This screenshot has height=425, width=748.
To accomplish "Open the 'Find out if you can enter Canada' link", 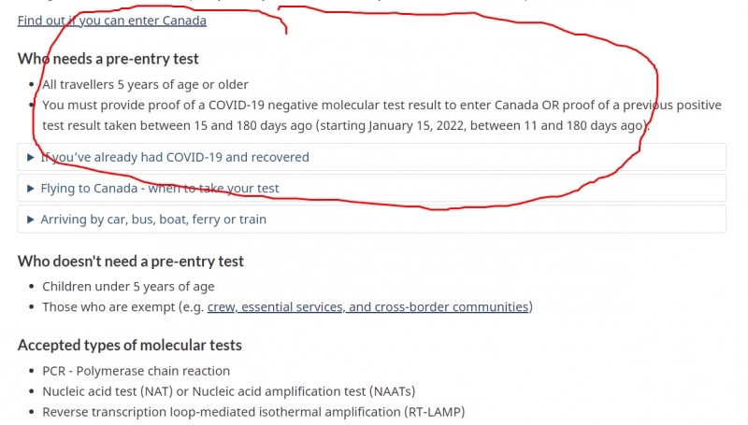I will (112, 21).
